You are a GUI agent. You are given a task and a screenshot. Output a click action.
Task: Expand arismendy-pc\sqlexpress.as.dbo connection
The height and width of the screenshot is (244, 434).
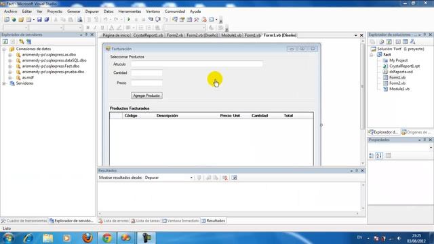pos(10,55)
